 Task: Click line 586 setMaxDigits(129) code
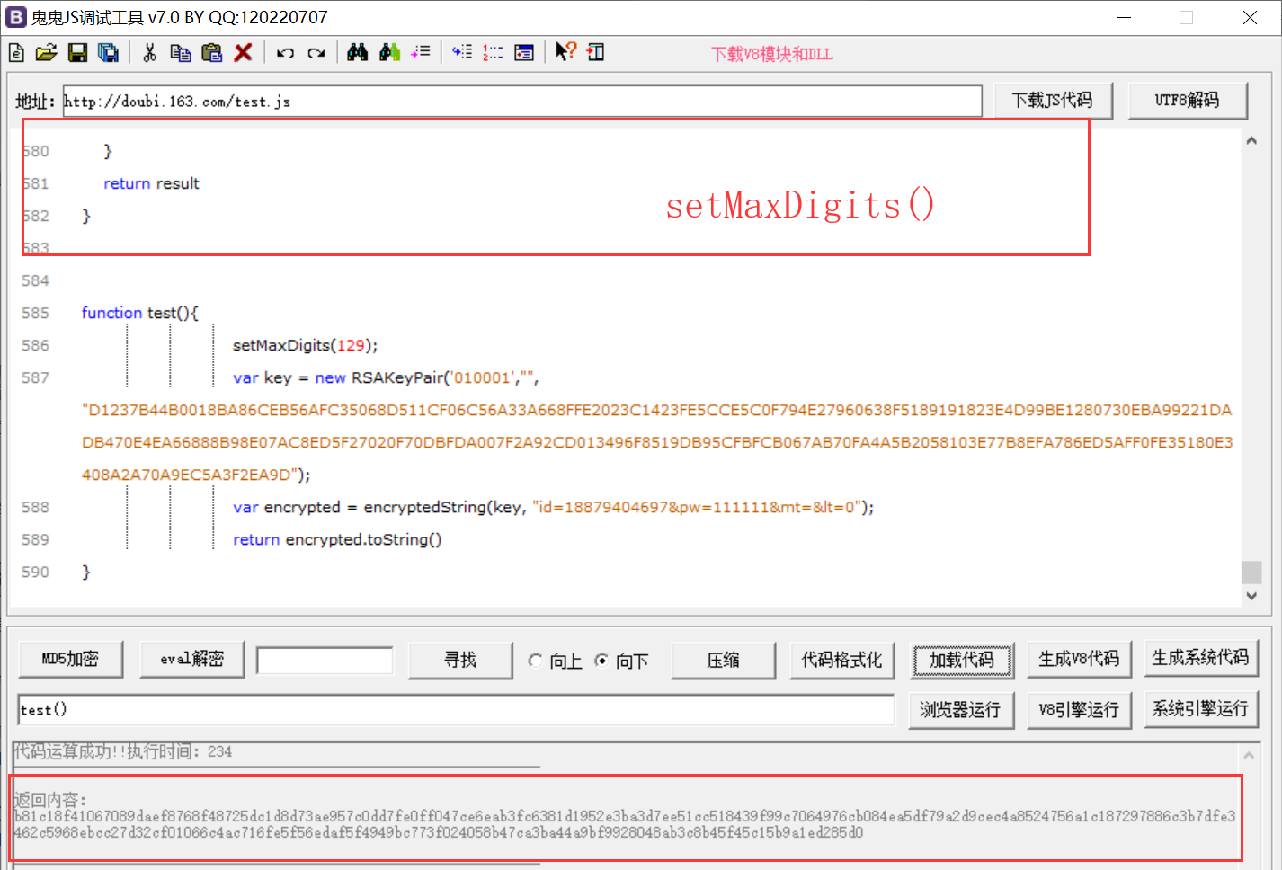[305, 345]
